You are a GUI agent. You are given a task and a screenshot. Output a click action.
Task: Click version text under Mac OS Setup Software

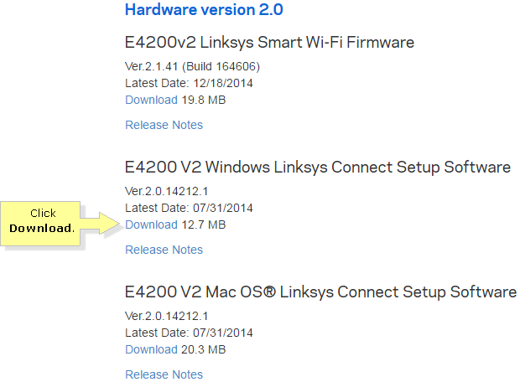click(166, 316)
